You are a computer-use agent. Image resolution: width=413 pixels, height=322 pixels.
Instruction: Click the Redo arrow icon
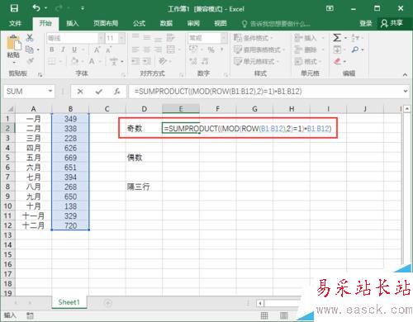tap(59, 8)
